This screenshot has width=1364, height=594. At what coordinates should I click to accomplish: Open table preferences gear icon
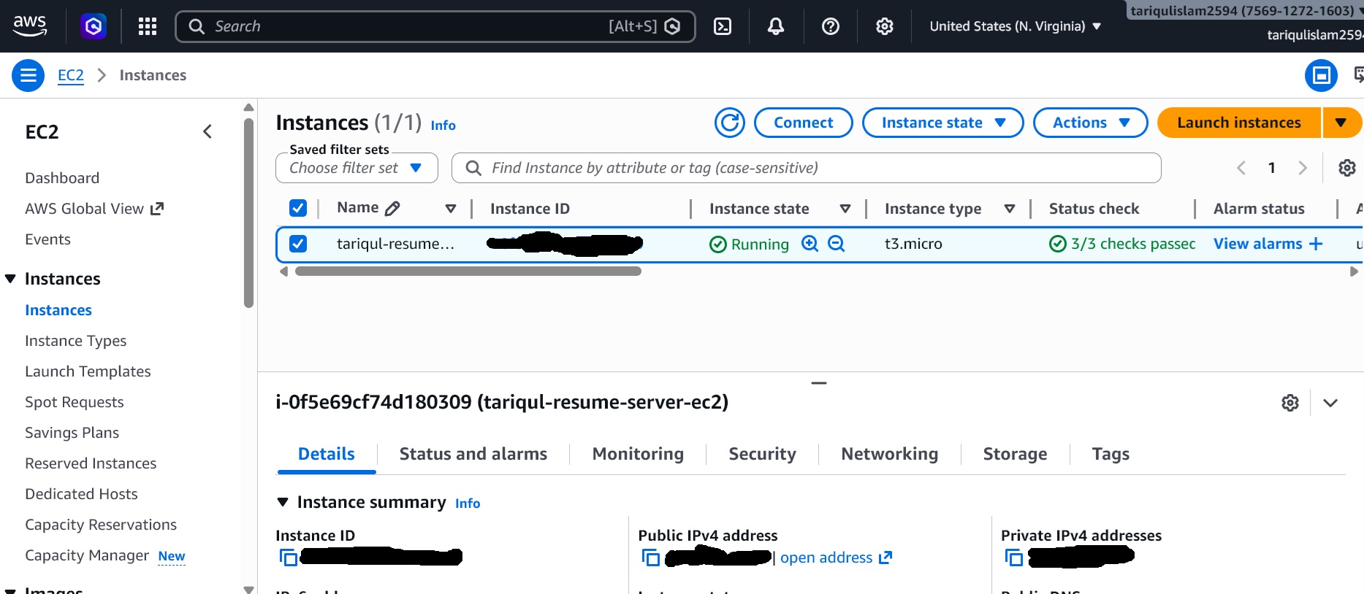pyautogui.click(x=1347, y=168)
